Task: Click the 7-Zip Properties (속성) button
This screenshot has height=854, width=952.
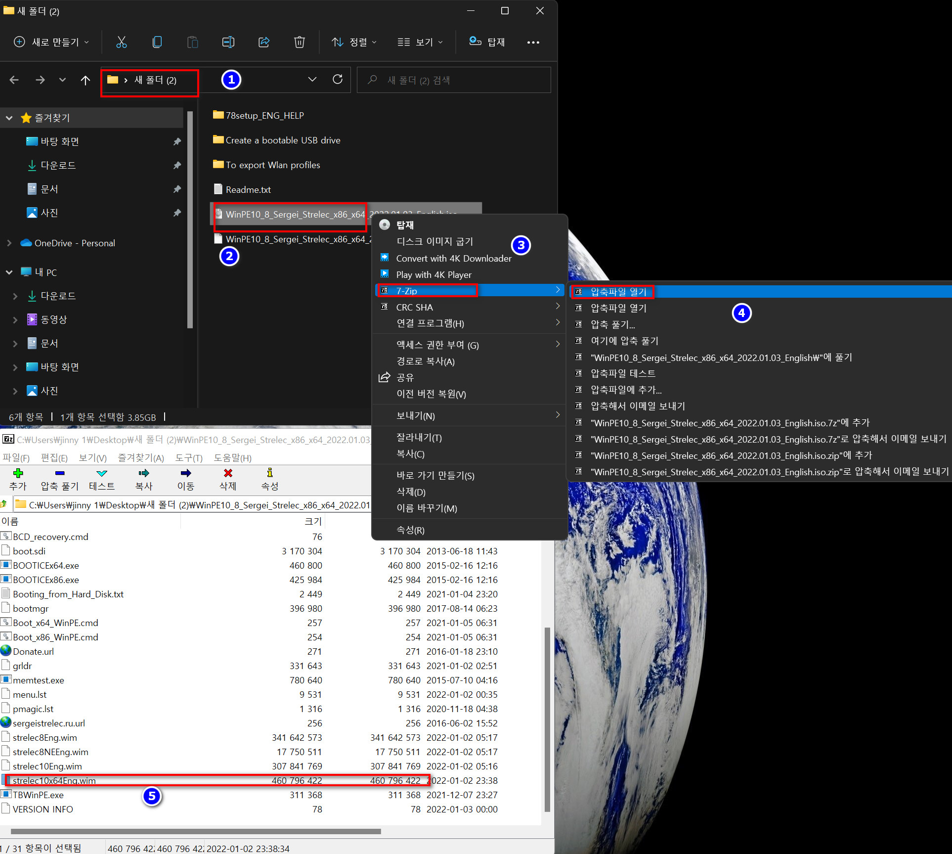Action: pos(270,479)
